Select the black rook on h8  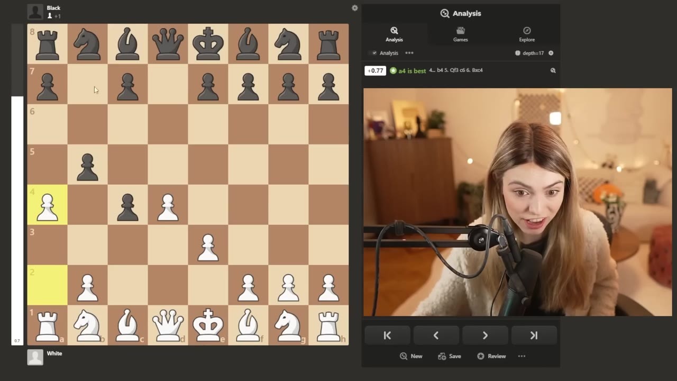[x=329, y=44]
